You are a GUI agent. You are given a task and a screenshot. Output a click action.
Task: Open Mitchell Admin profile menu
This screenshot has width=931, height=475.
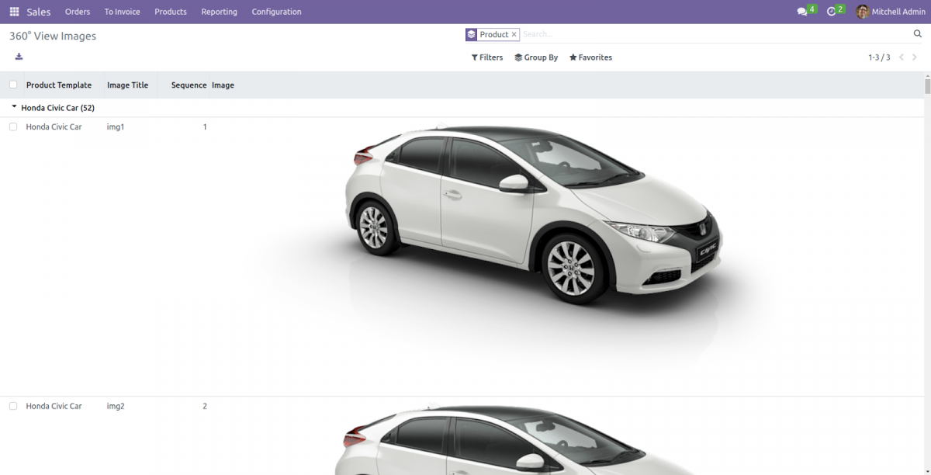click(x=890, y=11)
